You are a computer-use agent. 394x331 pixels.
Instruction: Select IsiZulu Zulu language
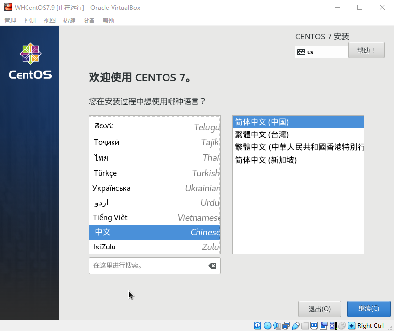[x=155, y=247]
